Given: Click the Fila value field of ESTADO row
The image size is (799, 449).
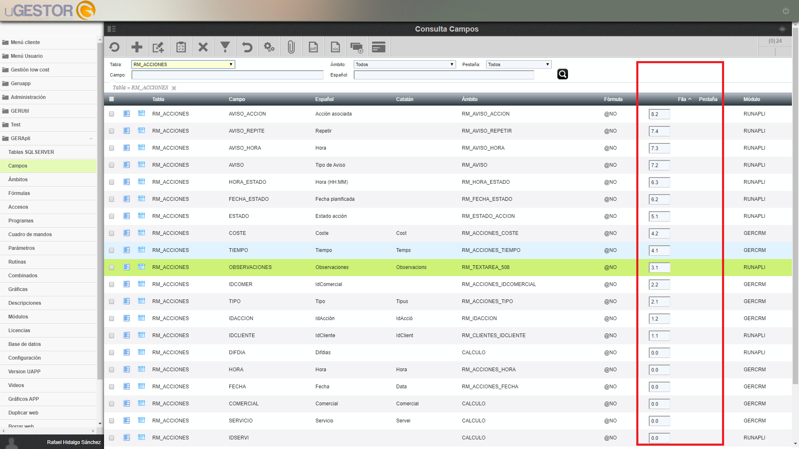Looking at the screenshot, I should (x=659, y=217).
